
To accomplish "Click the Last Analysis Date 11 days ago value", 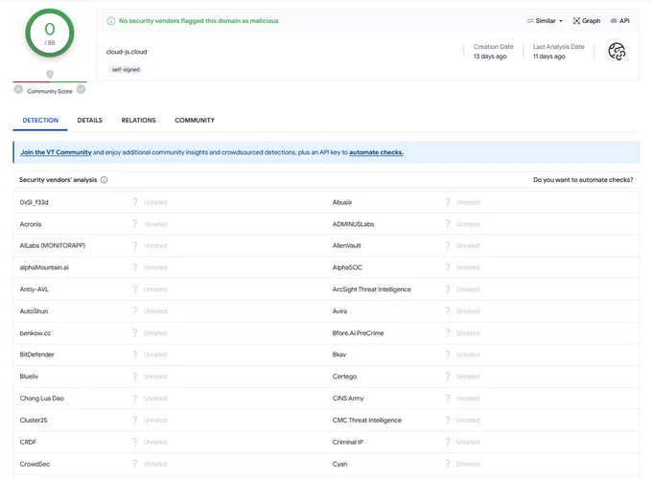I will [548, 57].
